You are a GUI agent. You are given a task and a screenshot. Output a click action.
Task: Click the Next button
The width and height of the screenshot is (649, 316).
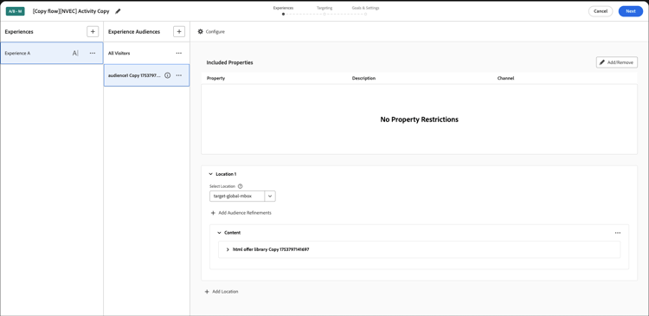pyautogui.click(x=631, y=11)
